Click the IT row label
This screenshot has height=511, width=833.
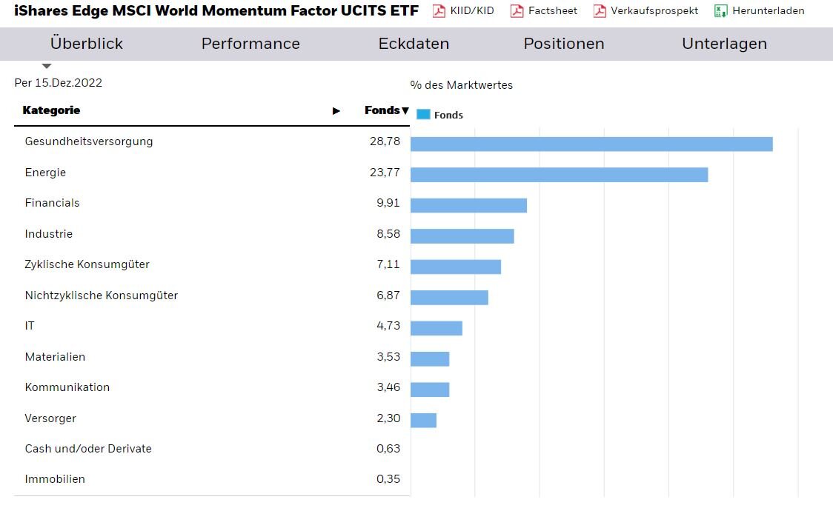(30, 326)
